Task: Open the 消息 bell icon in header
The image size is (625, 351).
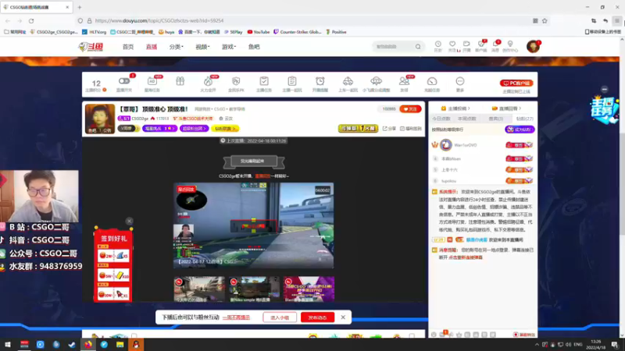Action: tap(495, 46)
